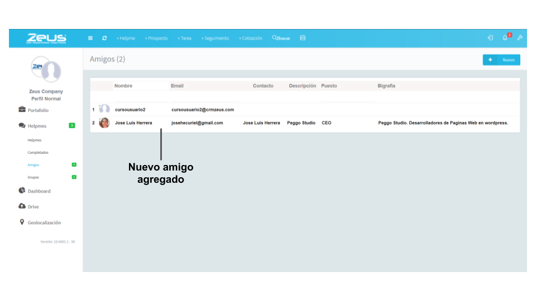The height and width of the screenshot is (301, 536).
Task: Open Portafolio in sidebar
Action: click(39, 110)
